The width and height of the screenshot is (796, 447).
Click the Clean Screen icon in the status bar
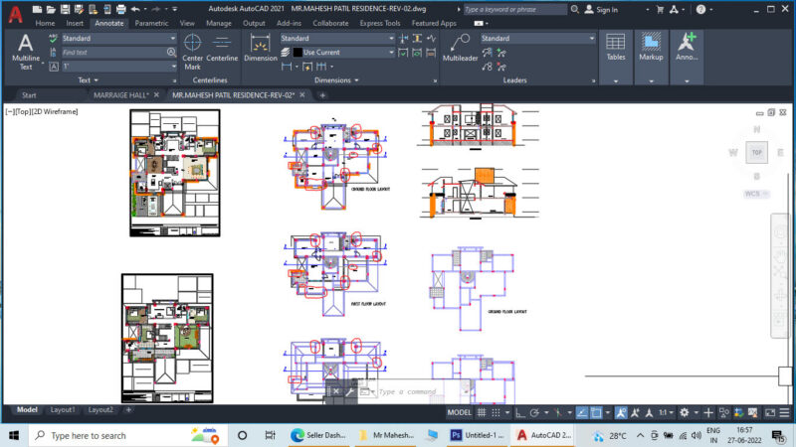pos(770,413)
